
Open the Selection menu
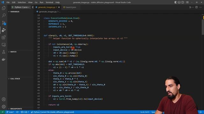click(22, 2)
